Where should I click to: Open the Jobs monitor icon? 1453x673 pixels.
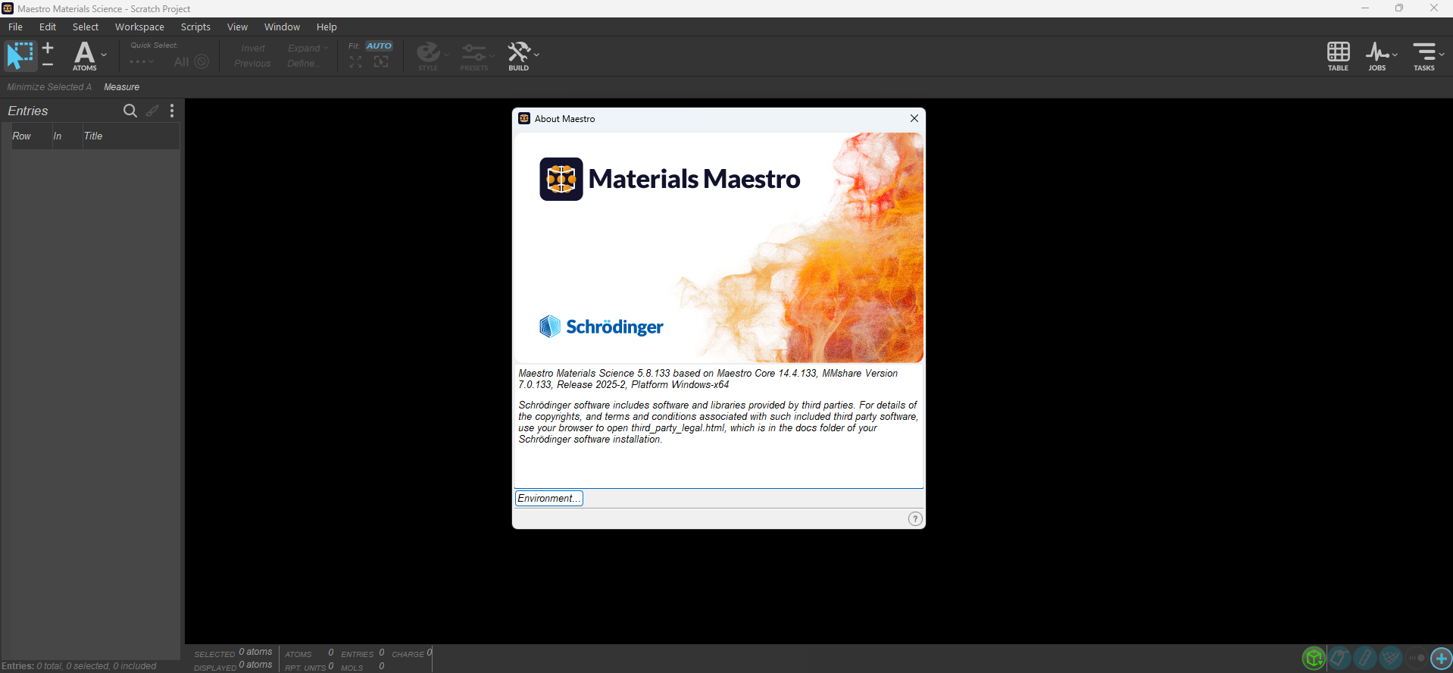(1376, 56)
